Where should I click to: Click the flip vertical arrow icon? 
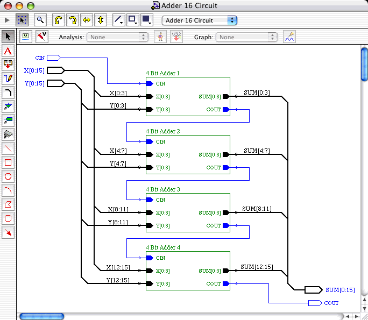tap(100, 20)
